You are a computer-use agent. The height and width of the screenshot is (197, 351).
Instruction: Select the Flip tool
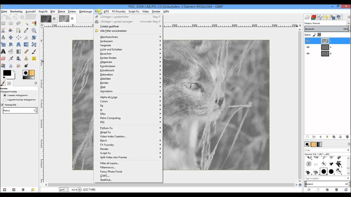26,44
